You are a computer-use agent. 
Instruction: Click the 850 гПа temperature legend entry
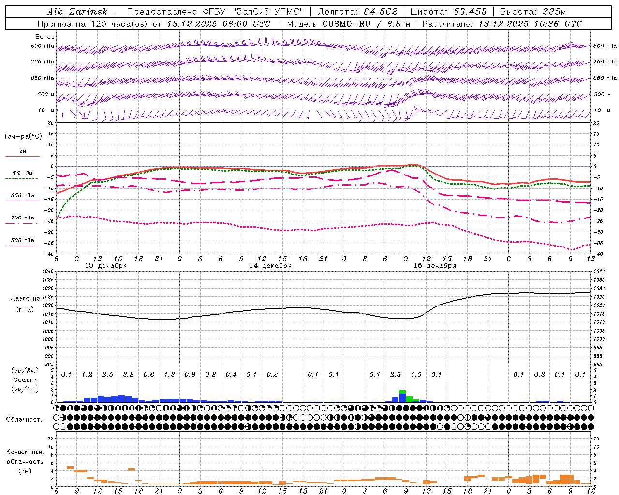(x=23, y=196)
